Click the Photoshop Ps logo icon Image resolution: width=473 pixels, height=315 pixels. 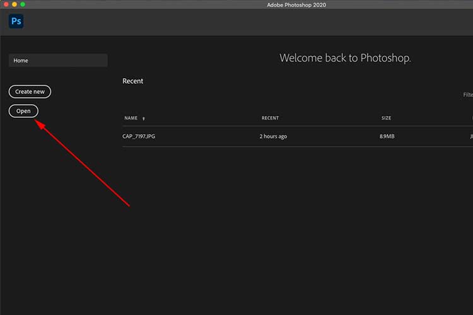coord(16,21)
